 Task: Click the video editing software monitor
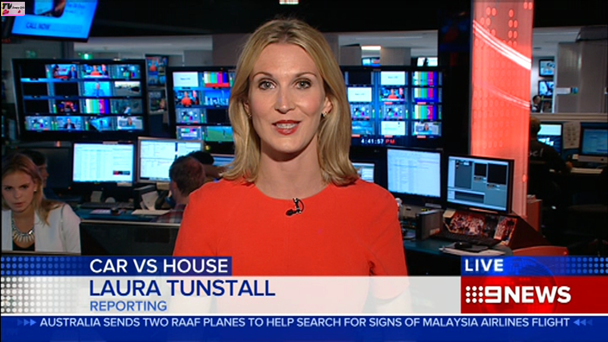[x=480, y=183]
